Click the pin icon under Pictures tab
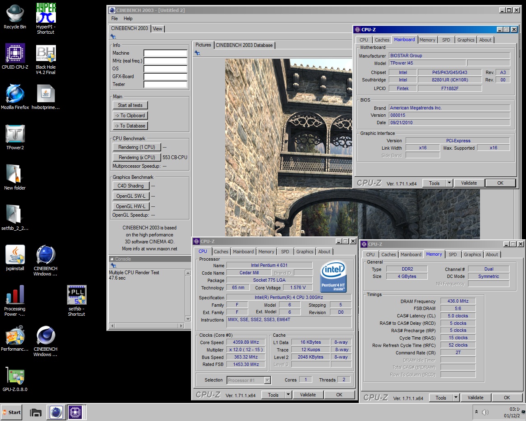This screenshot has height=421, width=526. tap(197, 53)
